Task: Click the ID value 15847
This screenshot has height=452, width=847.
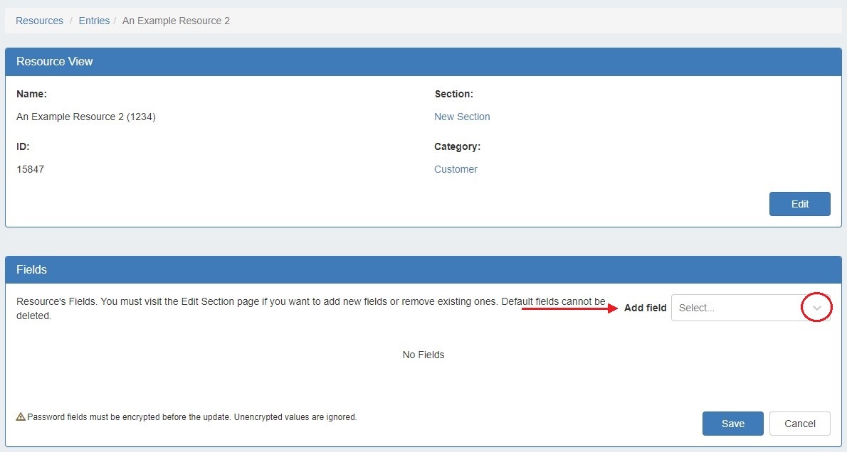Action: click(30, 169)
